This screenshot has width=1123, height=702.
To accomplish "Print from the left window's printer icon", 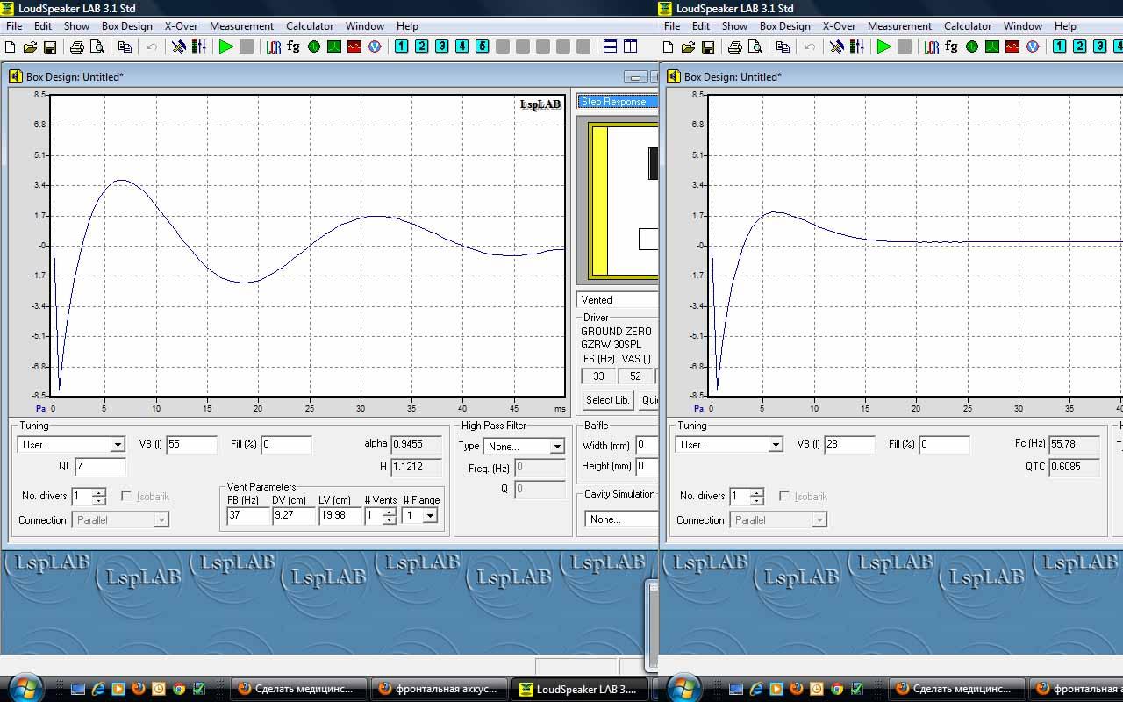I will (77, 47).
